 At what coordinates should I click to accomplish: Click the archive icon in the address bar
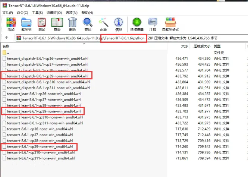point(19,38)
